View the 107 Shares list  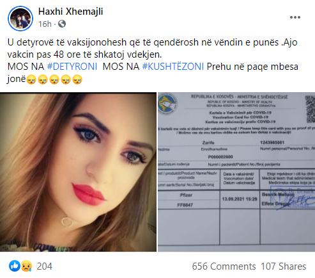coord(284,266)
